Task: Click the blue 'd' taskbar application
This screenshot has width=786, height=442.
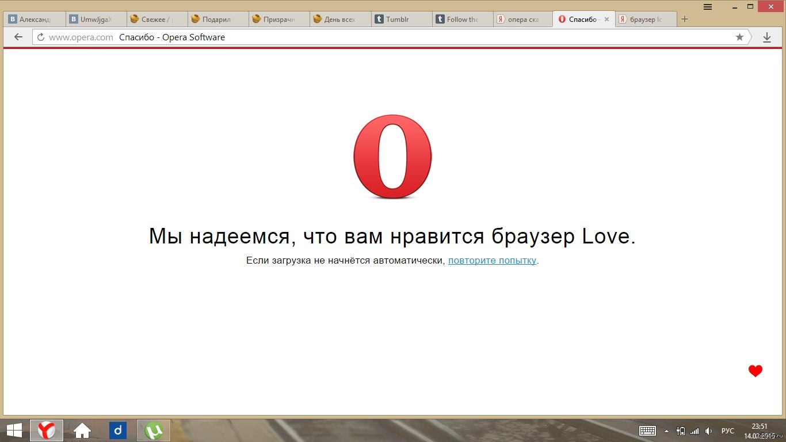Action: (x=117, y=430)
